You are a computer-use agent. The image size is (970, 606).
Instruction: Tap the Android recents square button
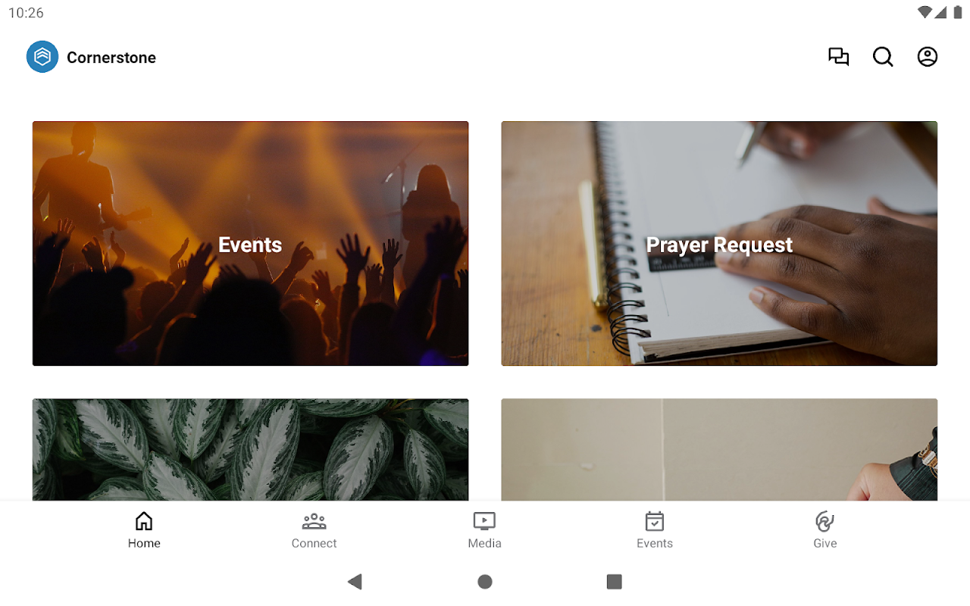615,582
